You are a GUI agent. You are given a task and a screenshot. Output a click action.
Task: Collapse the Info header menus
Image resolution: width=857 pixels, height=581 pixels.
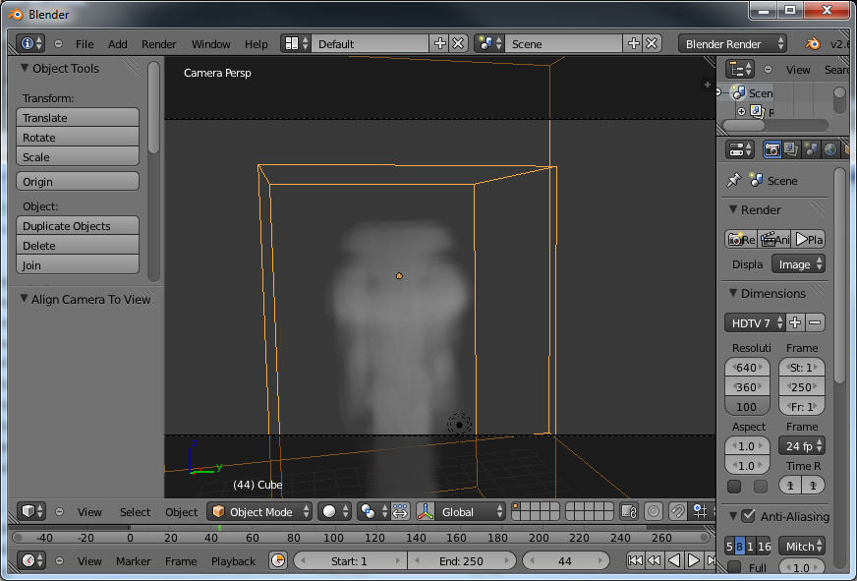click(x=59, y=43)
